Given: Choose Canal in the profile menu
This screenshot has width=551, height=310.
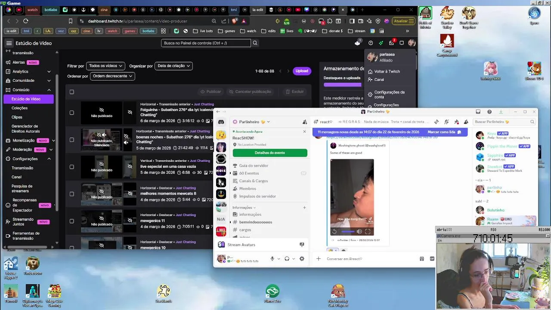Looking at the screenshot, I should [375, 80].
